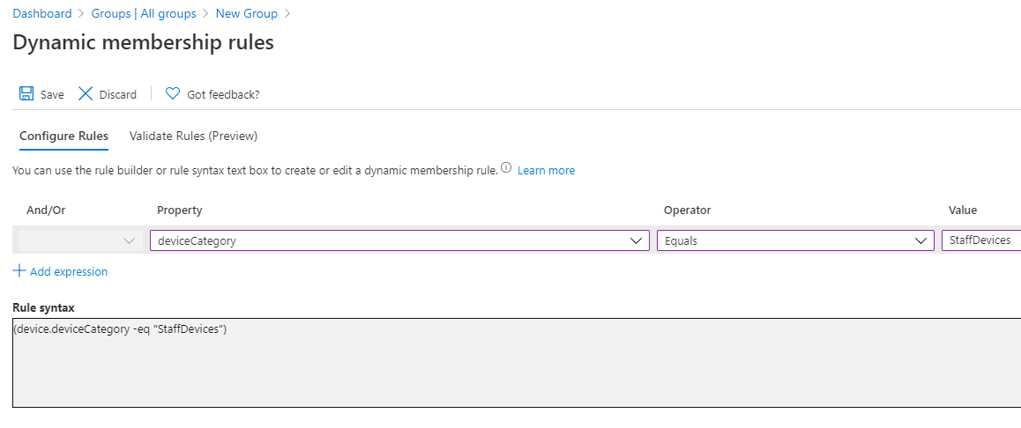Select the Configure Rules tab
Screen dimensions: 1021x428
tap(63, 136)
